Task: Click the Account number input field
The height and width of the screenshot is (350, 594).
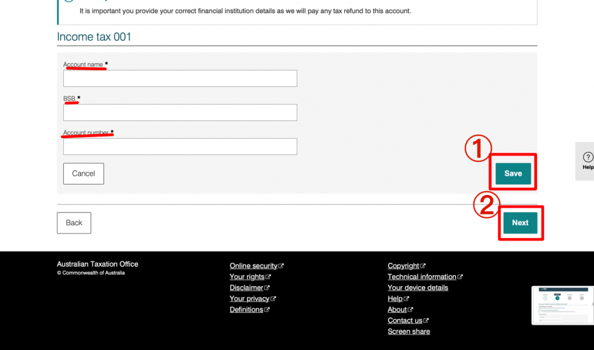Action: point(180,147)
